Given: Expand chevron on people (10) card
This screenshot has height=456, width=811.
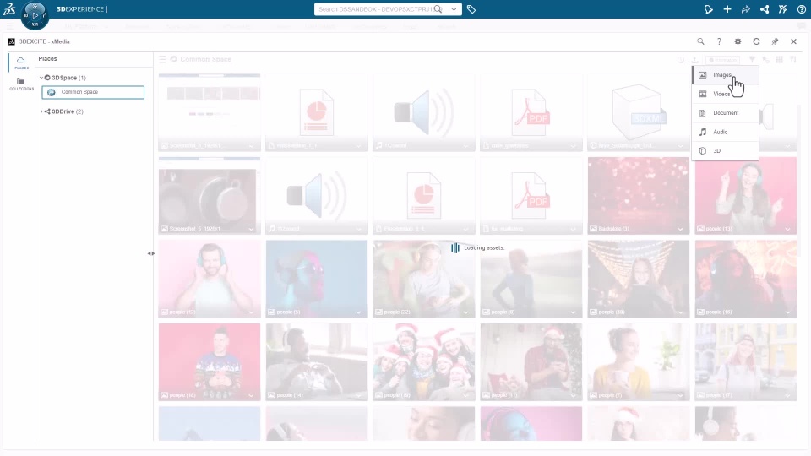Looking at the screenshot, I should tap(680, 312).
